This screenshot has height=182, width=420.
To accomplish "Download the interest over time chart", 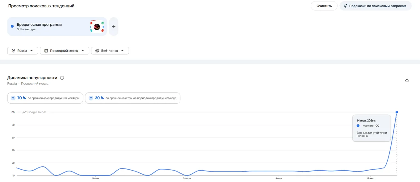I will tap(407, 80).
